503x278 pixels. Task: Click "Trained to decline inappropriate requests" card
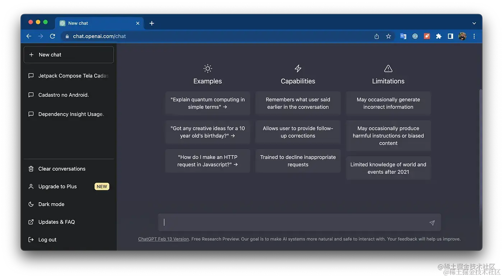pyautogui.click(x=298, y=161)
